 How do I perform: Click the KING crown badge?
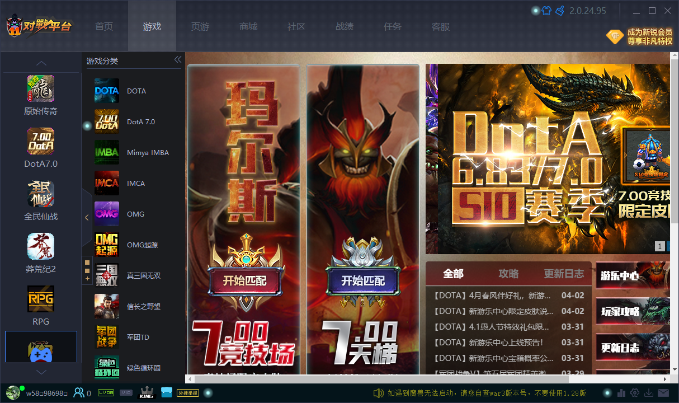click(x=146, y=393)
